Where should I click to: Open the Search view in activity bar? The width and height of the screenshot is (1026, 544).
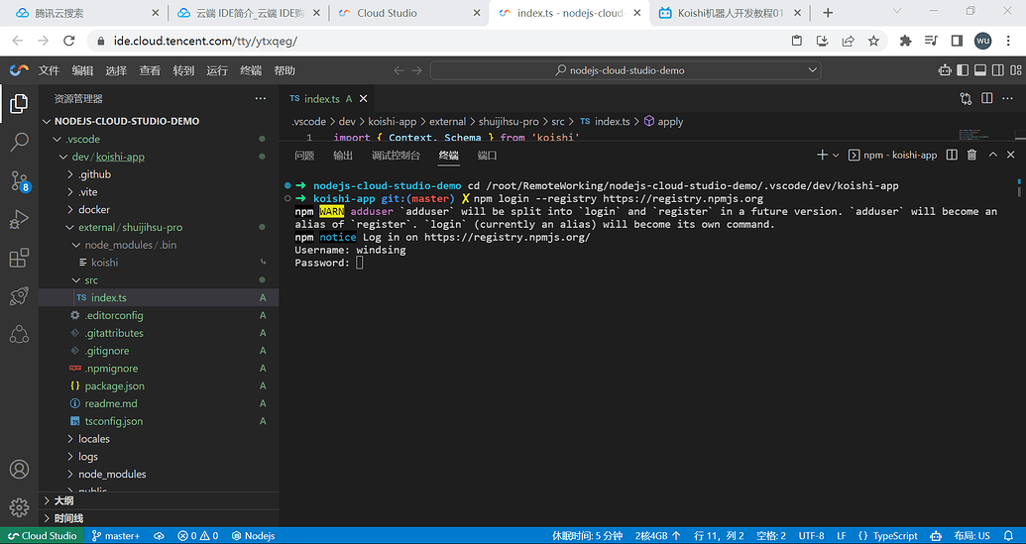[x=19, y=143]
